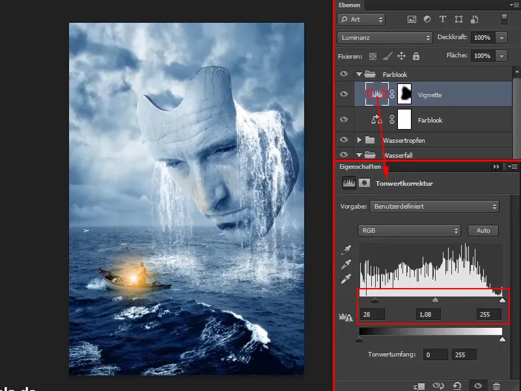This screenshot has width=521, height=391.
Task: Lock all padlock icon
Action: click(416, 56)
